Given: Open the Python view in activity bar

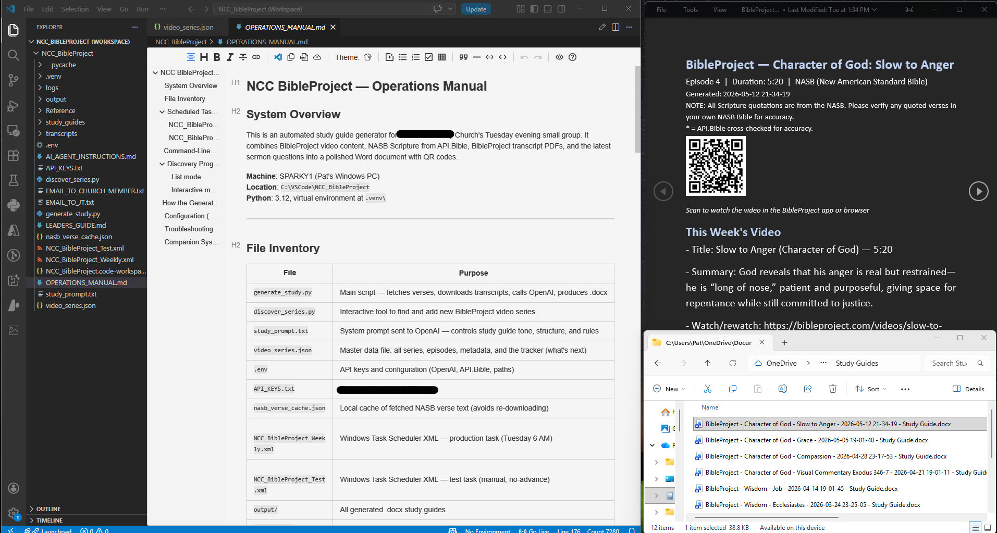Looking at the screenshot, I should pyautogui.click(x=14, y=205).
